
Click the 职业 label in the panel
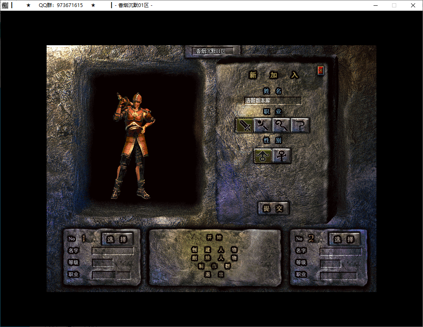pyautogui.click(x=273, y=111)
